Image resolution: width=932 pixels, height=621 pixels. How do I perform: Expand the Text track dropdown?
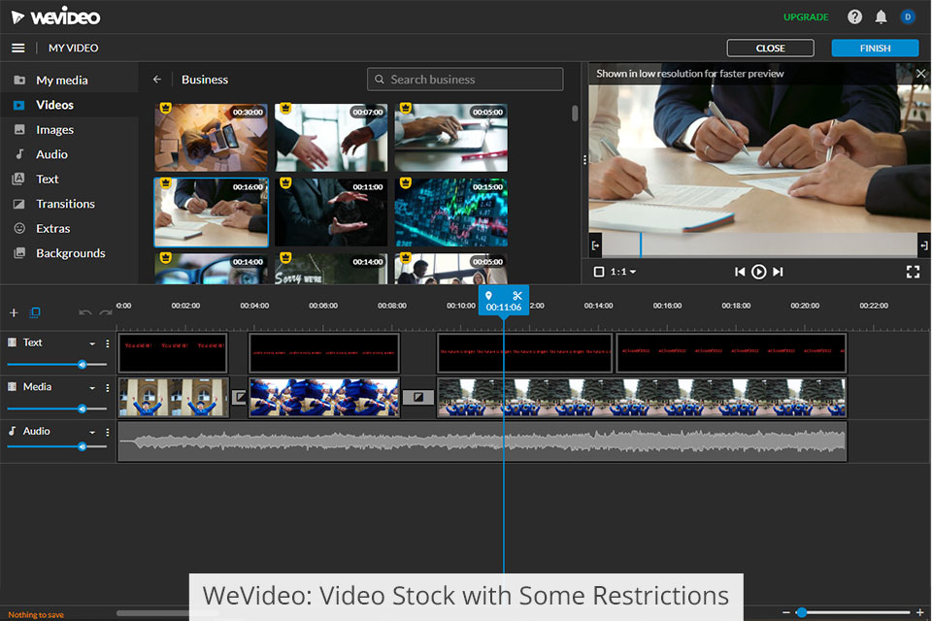pyautogui.click(x=92, y=343)
